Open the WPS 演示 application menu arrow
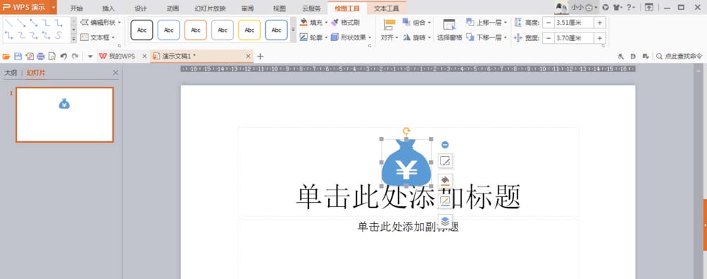 pos(53,7)
